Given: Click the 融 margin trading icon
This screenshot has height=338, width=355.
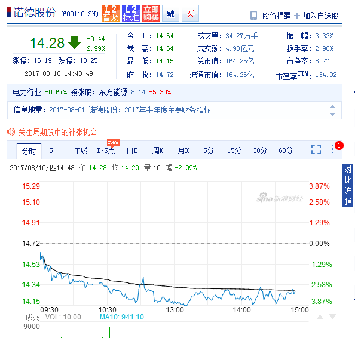Looking at the screenshot, I should coord(171,14).
